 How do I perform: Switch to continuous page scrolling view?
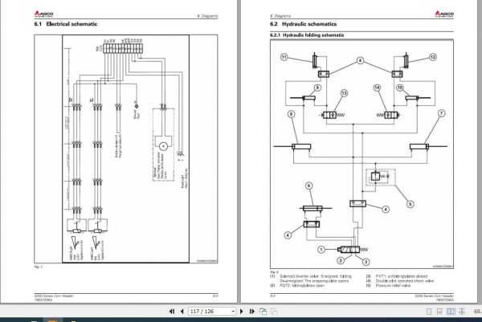tap(439, 312)
